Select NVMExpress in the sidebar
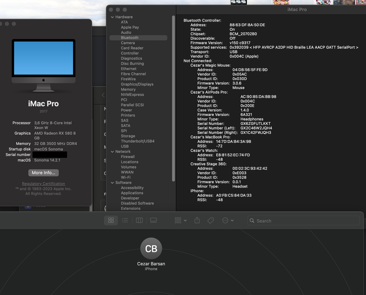 [132, 95]
